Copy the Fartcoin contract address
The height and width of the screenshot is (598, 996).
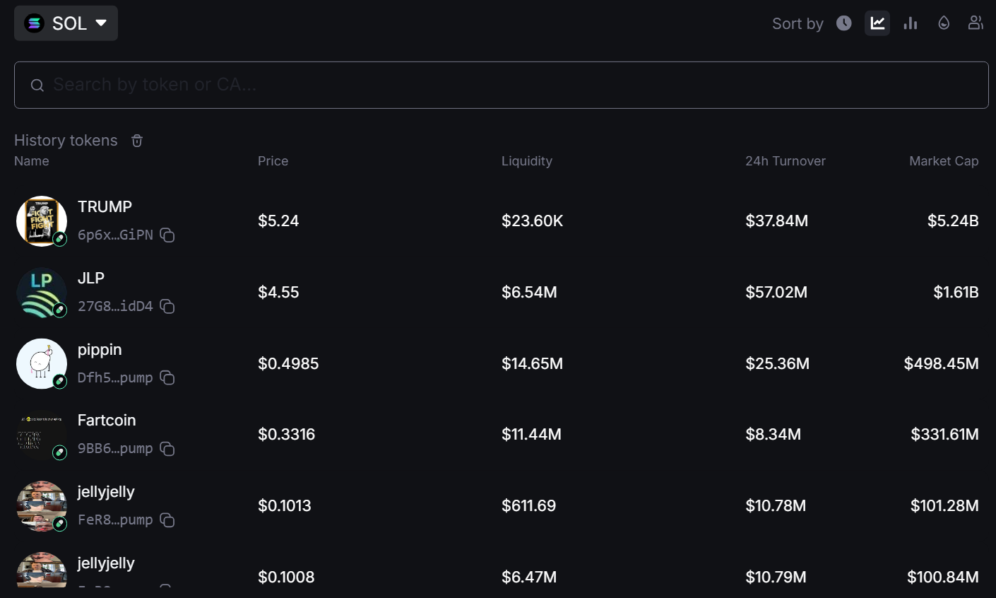point(167,449)
